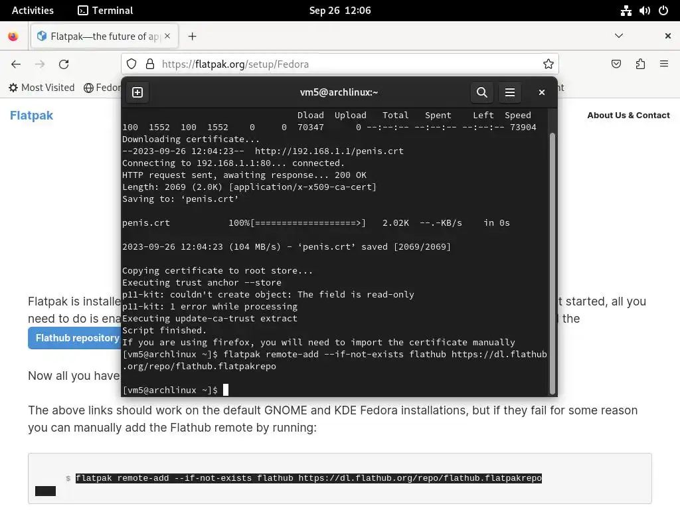Open volume control in top bar
The height and width of the screenshot is (510, 680).
(645, 11)
